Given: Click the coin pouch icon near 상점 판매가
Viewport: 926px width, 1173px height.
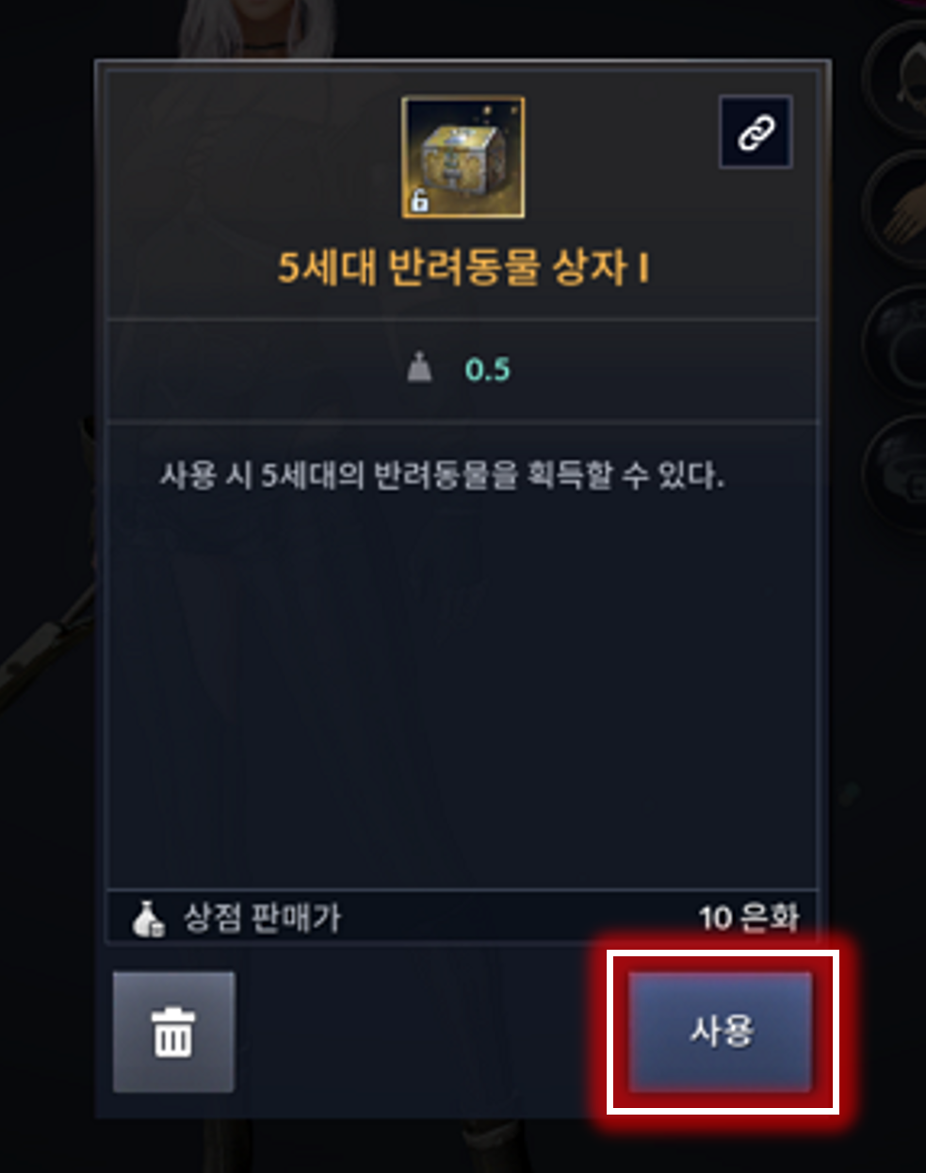Looking at the screenshot, I should pyautogui.click(x=148, y=919).
